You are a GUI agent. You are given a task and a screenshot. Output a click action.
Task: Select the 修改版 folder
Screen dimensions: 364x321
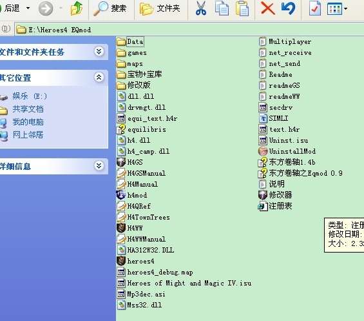click(133, 85)
